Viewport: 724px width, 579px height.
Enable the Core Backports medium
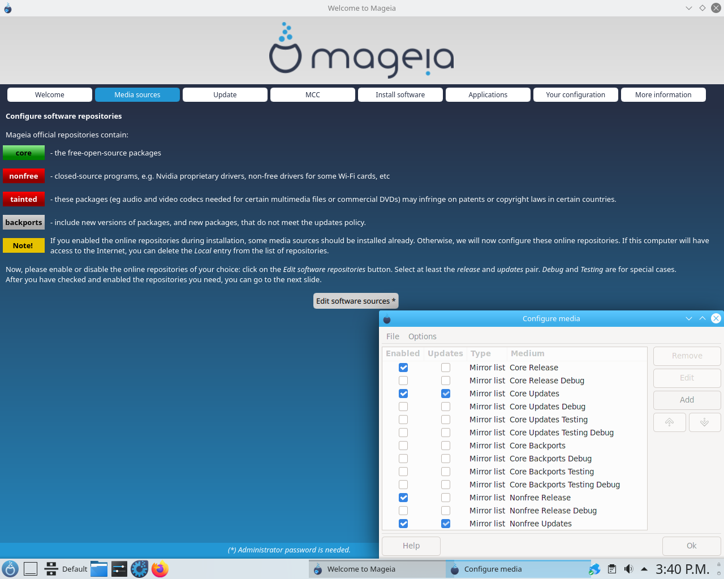pyautogui.click(x=403, y=446)
